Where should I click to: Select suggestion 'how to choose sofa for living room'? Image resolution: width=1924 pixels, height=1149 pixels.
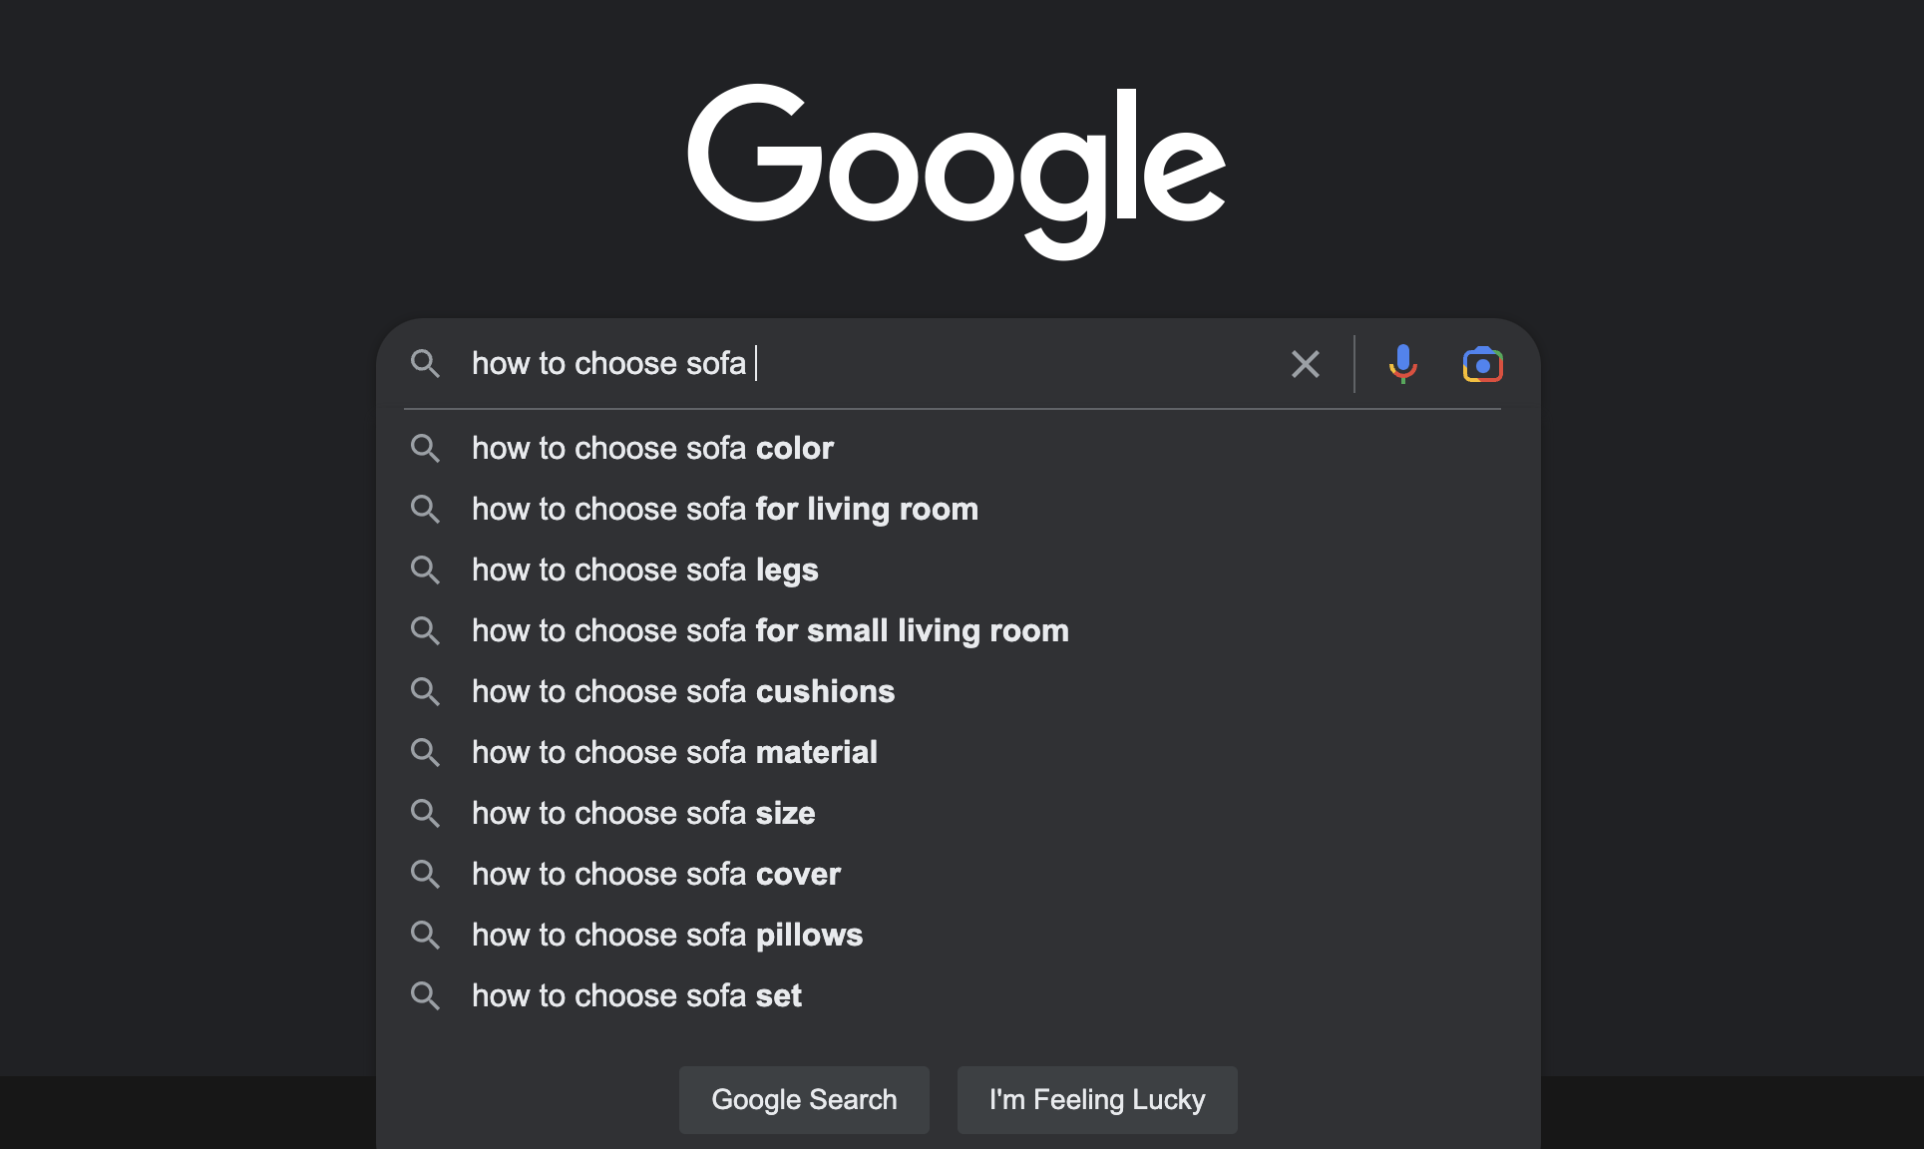pyautogui.click(x=725, y=509)
